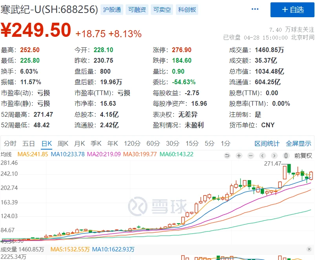Switch to the 分时 intraday tab
Image resolution: width=318 pixels, height=260 pixels.
[x=11, y=143]
